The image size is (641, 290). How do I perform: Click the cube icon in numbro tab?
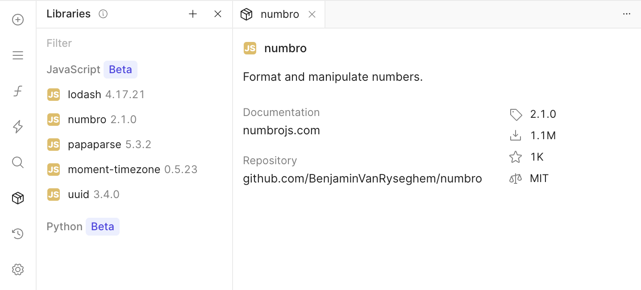[246, 14]
